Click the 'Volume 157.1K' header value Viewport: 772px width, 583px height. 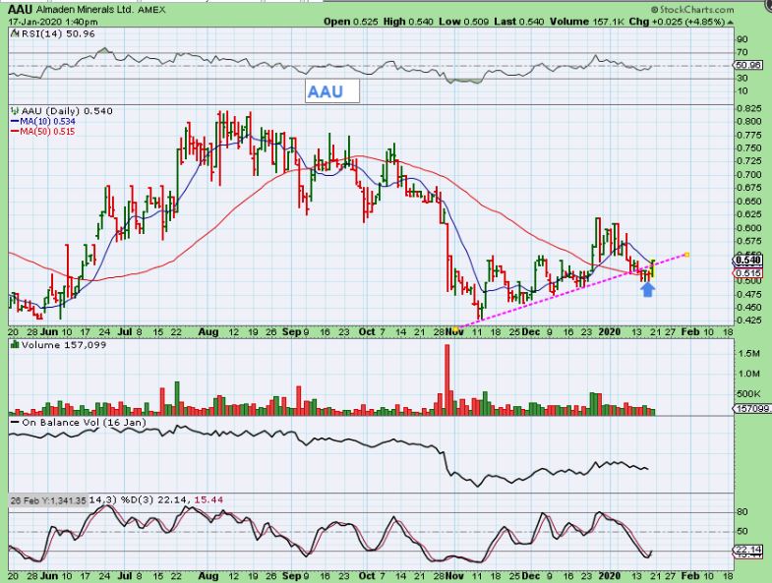(586, 22)
